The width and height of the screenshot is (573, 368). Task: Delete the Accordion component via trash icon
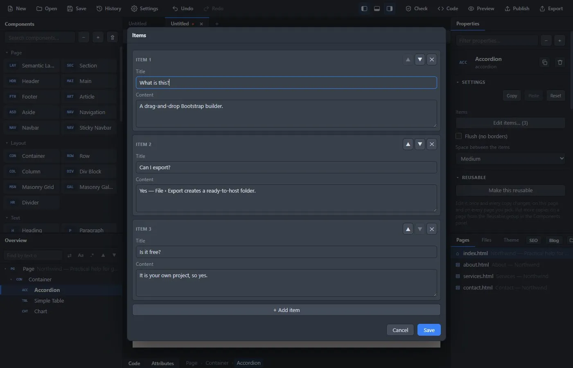[x=560, y=63]
